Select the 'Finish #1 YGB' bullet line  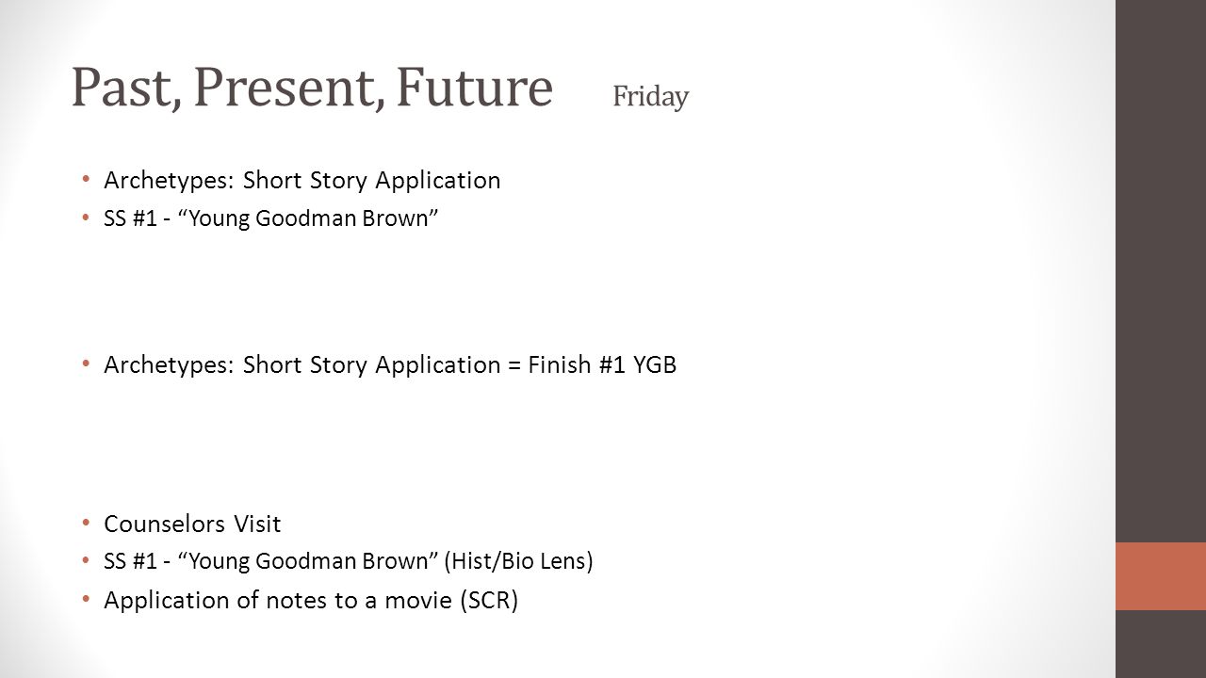[390, 364]
